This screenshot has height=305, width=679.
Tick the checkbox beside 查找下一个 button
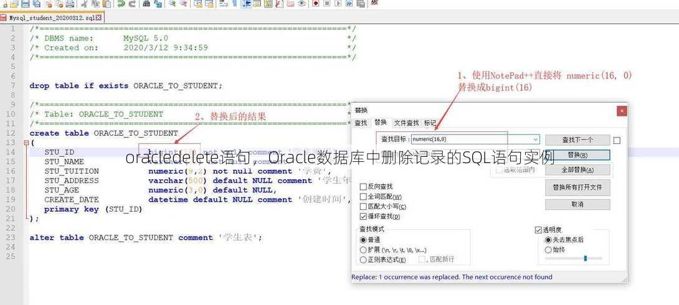click(617, 140)
